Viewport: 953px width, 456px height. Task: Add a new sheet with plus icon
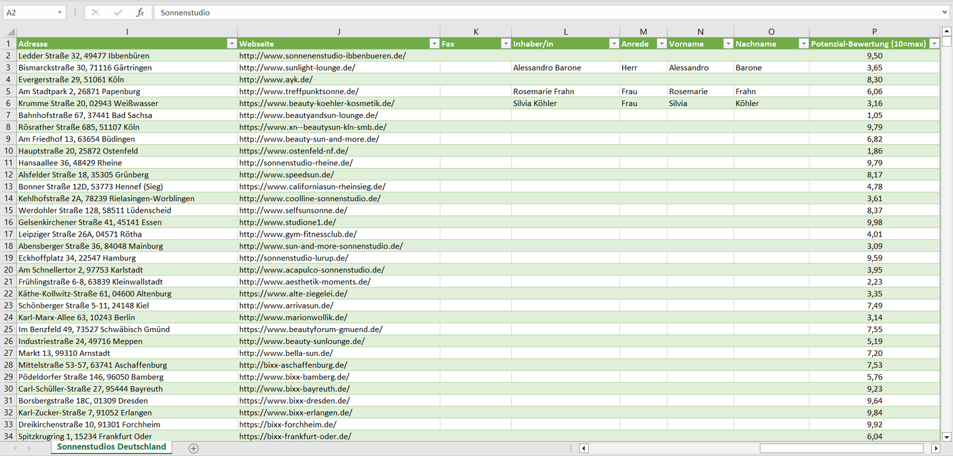point(193,448)
